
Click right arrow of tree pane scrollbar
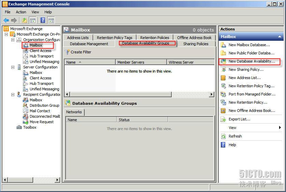click(x=57, y=180)
